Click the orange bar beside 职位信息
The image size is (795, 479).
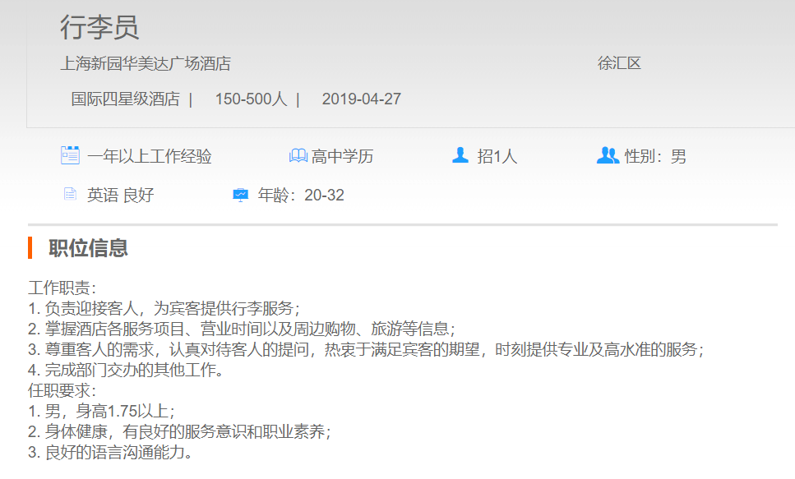coord(30,247)
